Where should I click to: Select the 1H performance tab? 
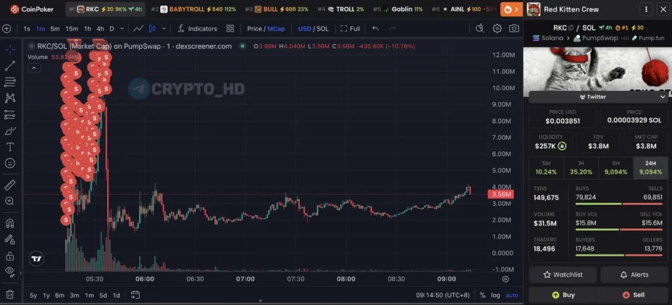tap(581, 168)
